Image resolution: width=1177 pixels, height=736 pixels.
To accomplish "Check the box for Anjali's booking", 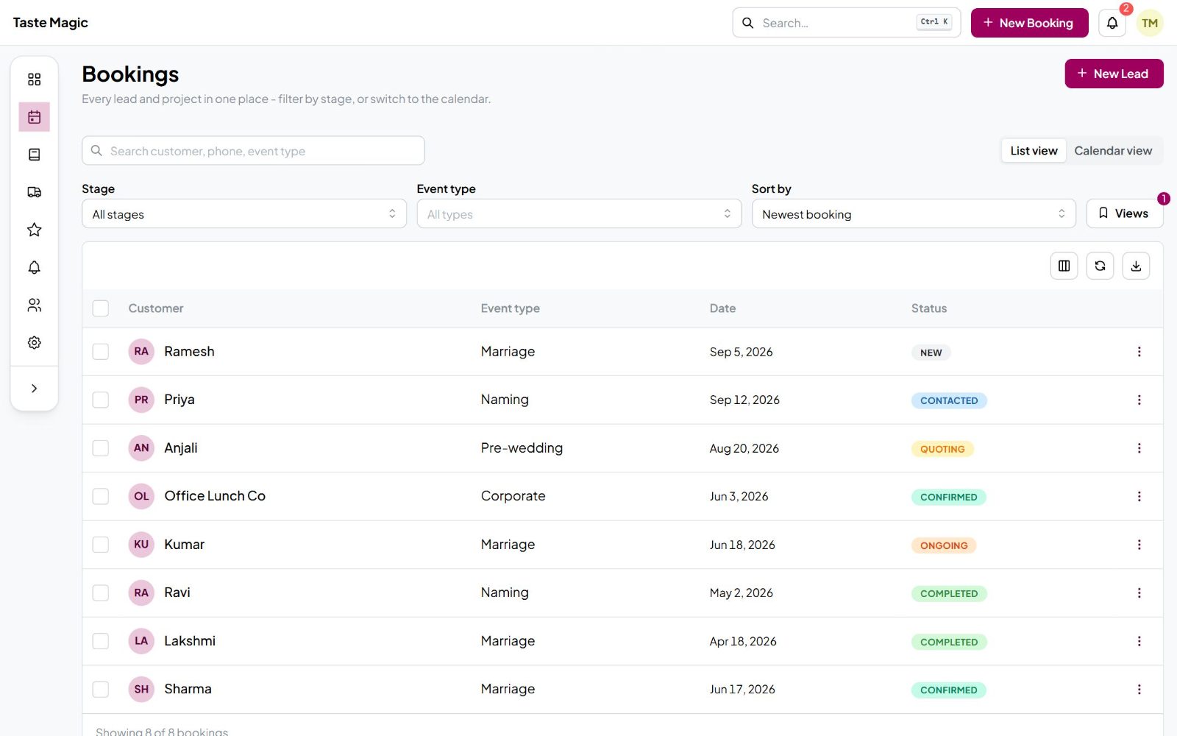I will (101, 448).
